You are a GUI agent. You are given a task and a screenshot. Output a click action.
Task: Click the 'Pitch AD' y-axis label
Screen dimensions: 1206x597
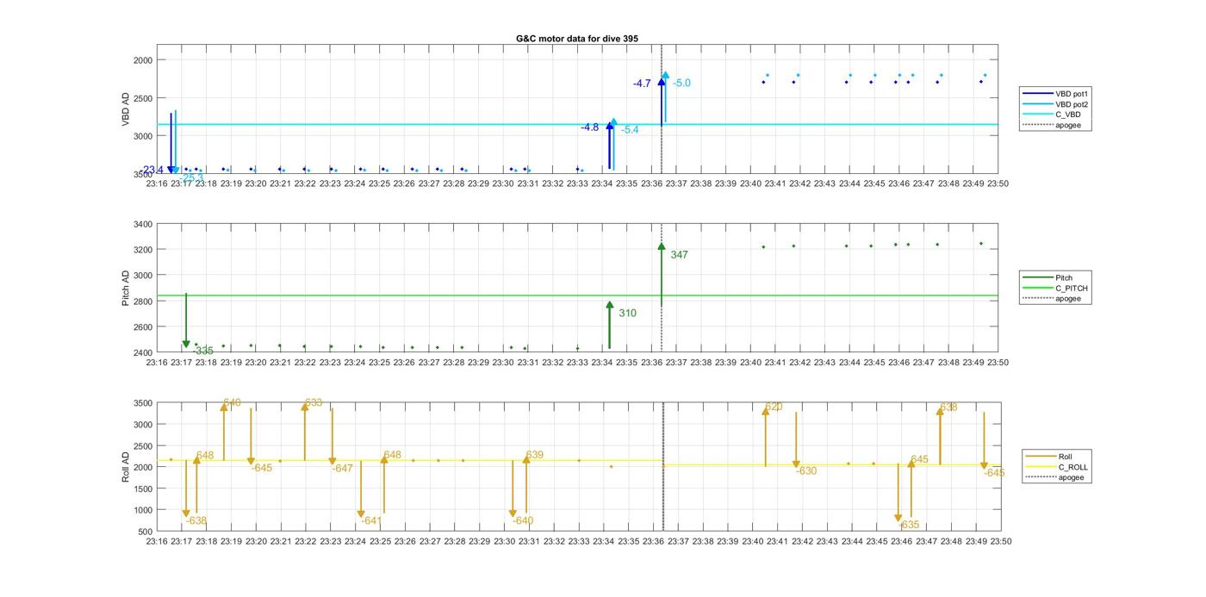(126, 289)
